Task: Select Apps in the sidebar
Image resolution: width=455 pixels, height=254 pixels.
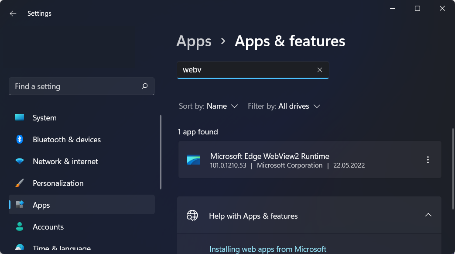Action: point(82,205)
